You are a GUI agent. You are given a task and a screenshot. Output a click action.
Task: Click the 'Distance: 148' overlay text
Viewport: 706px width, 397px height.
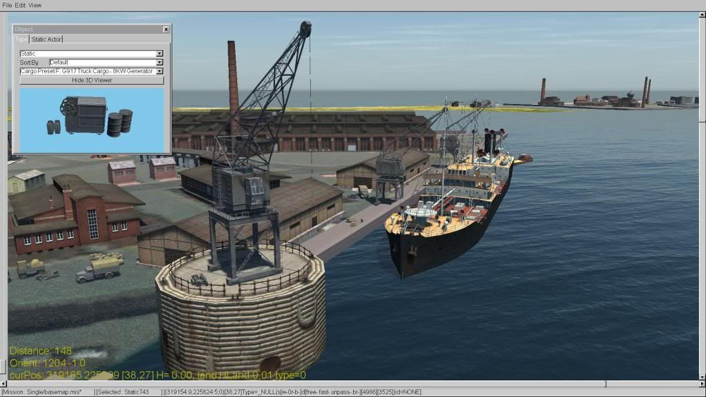41,351
